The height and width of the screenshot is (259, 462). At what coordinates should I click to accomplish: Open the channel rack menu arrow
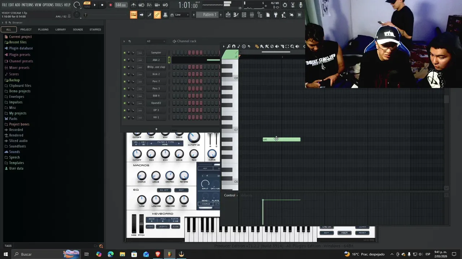(x=124, y=41)
